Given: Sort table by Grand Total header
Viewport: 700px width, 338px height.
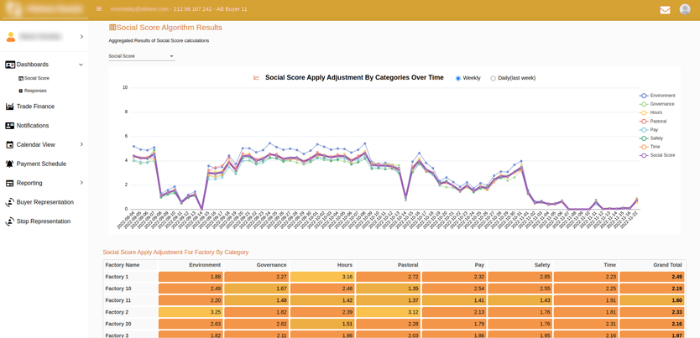Looking at the screenshot, I should (x=666, y=265).
